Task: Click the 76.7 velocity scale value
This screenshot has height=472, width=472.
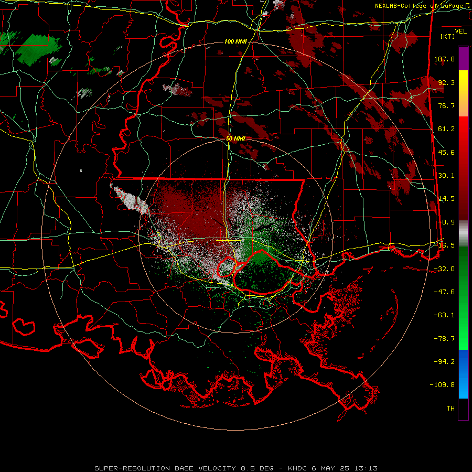Action: click(446, 105)
